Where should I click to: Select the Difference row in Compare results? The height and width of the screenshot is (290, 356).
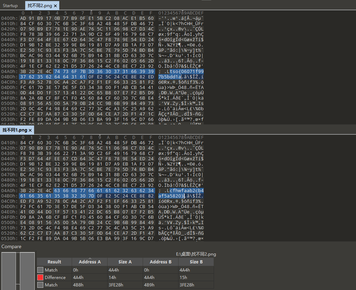tap(55, 277)
